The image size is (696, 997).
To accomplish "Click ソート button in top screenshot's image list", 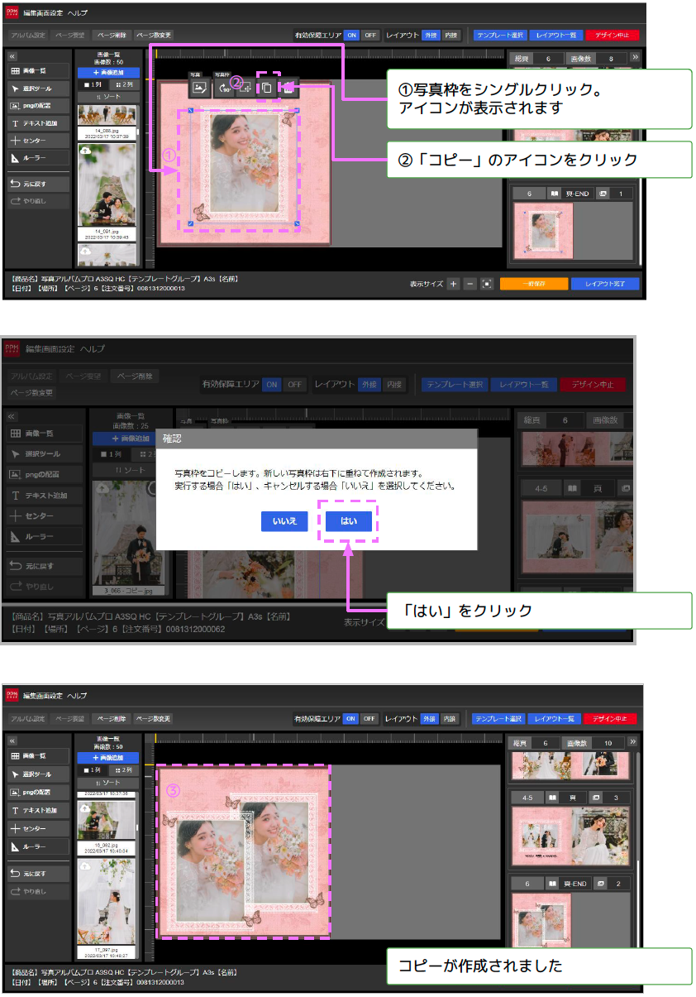I will (x=108, y=97).
